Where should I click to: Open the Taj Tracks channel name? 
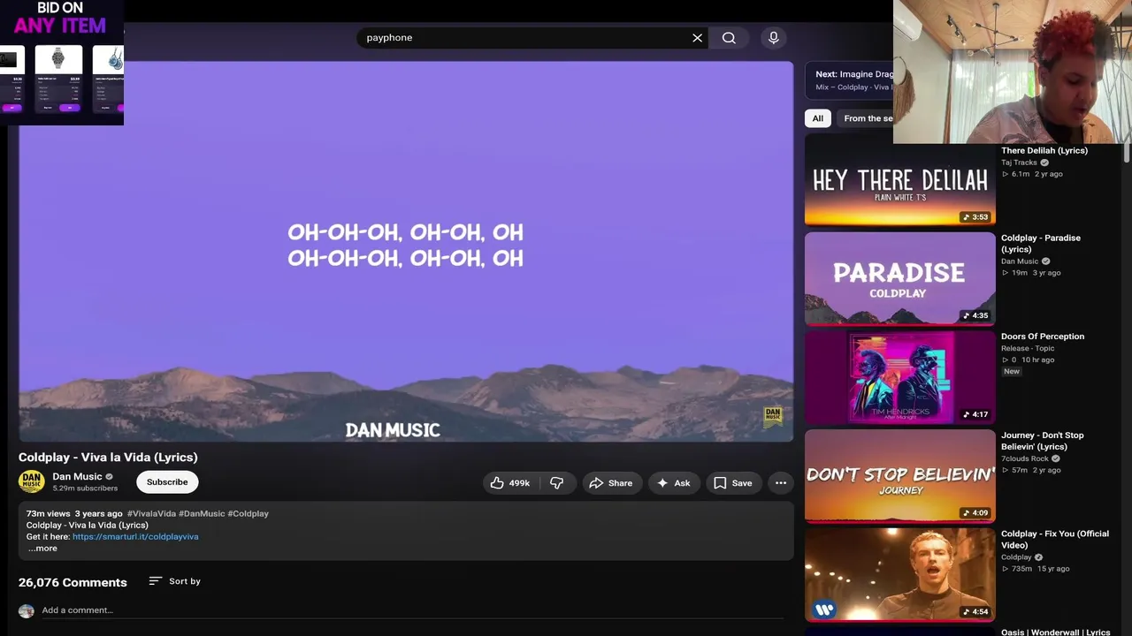click(x=1019, y=163)
